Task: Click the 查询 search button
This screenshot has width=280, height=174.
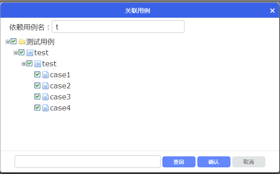Action: [x=179, y=162]
